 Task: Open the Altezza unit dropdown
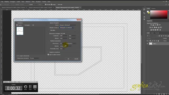pos(72,38)
